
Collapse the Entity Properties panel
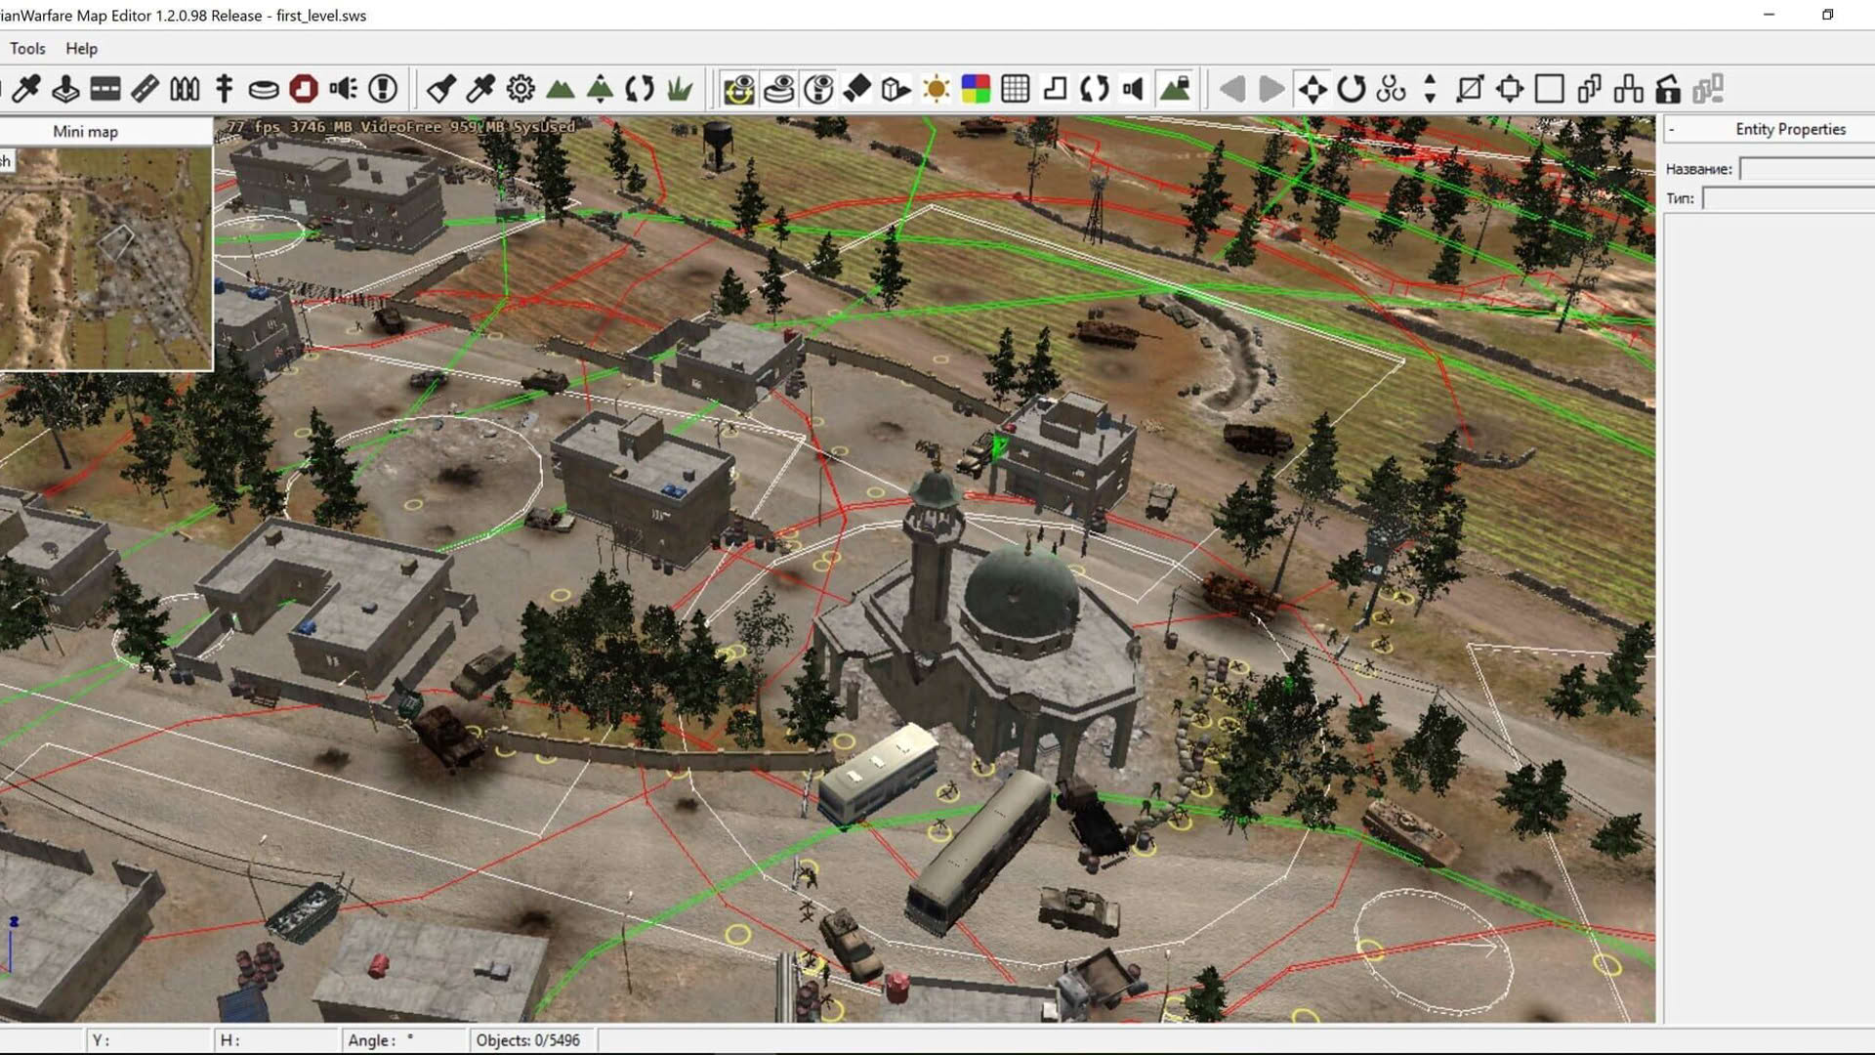[x=1671, y=129]
